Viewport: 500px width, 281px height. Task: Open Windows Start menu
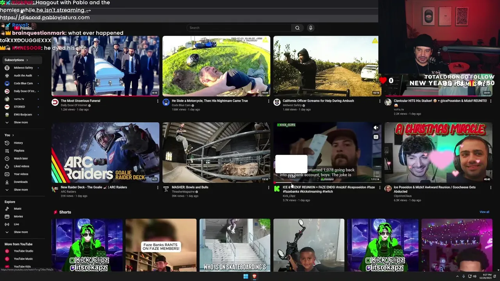246,276
